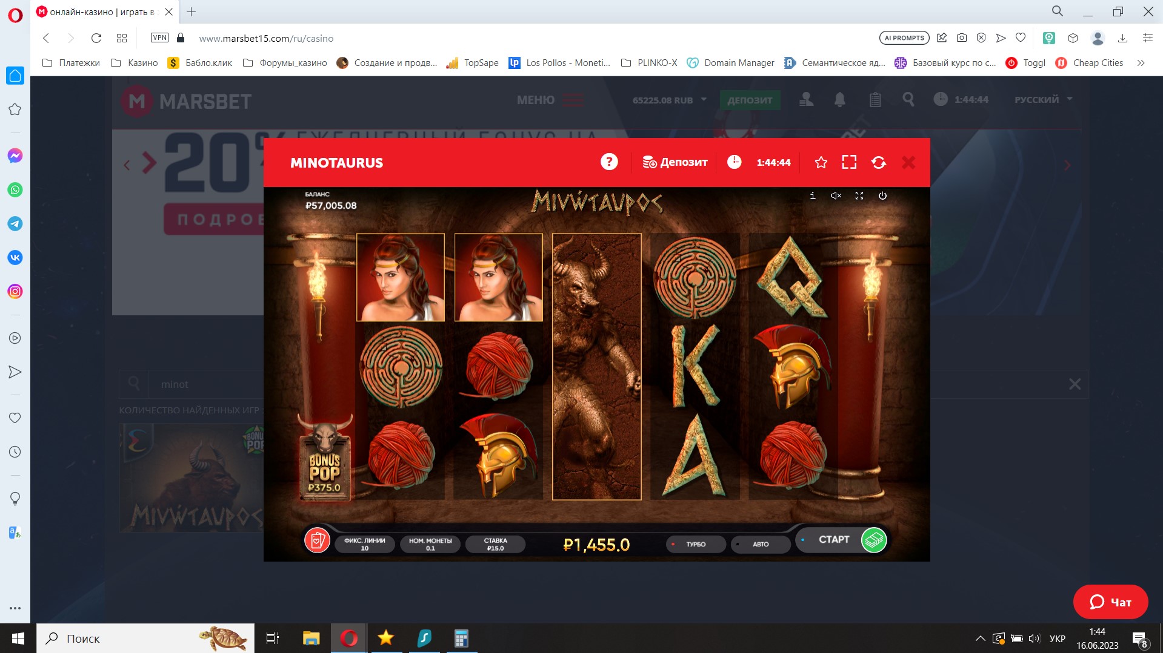
Task: Click the Bonus Pop ₽375.0 buy button
Action: 325,458
